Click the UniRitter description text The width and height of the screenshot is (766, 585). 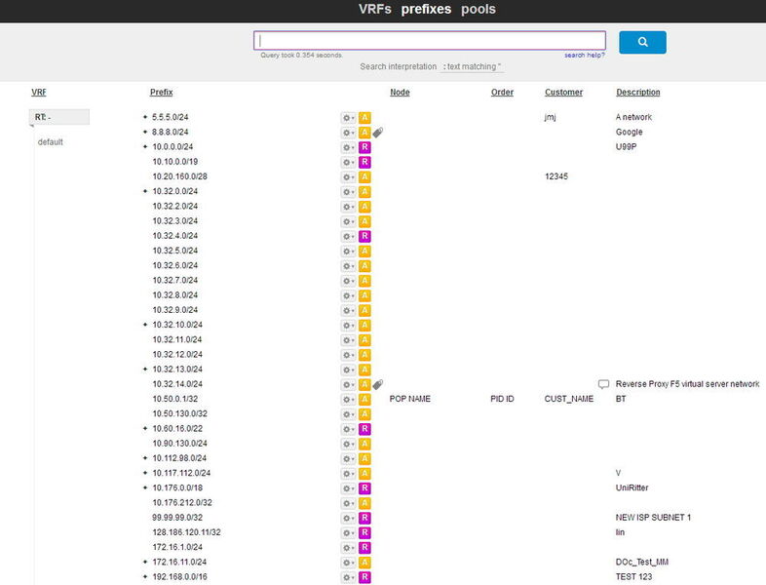click(632, 487)
